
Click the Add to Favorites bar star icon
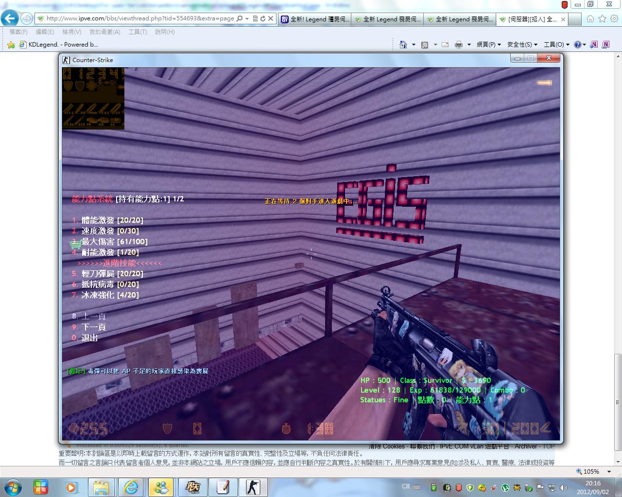pyautogui.click(x=11, y=45)
